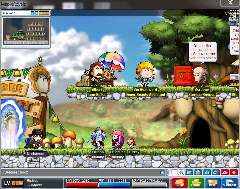The width and height of the screenshot is (240, 189).
Task: Click the red HP gauge bar
Action: (x=82, y=185)
